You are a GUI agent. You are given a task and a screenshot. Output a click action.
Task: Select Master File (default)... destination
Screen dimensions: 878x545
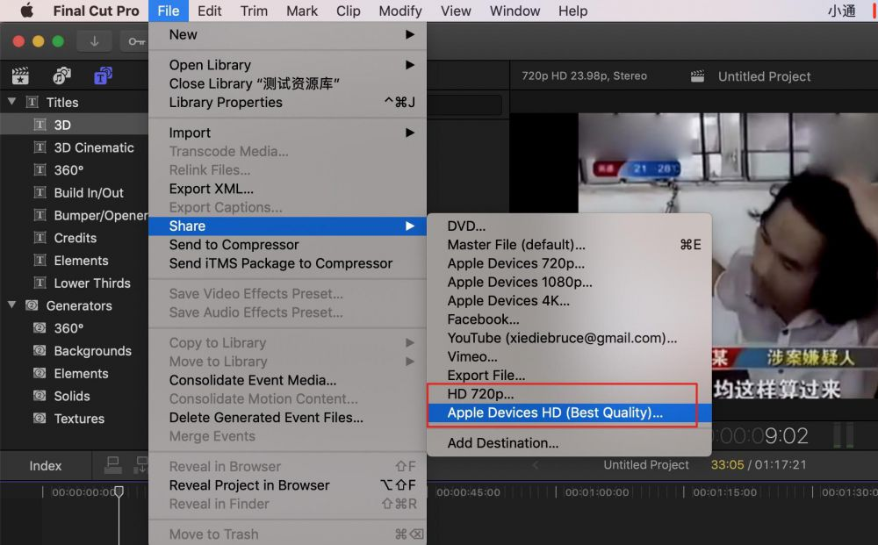[x=569, y=245]
